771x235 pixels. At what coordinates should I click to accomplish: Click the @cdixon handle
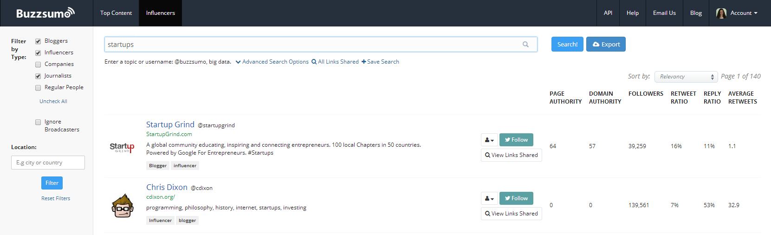point(202,188)
